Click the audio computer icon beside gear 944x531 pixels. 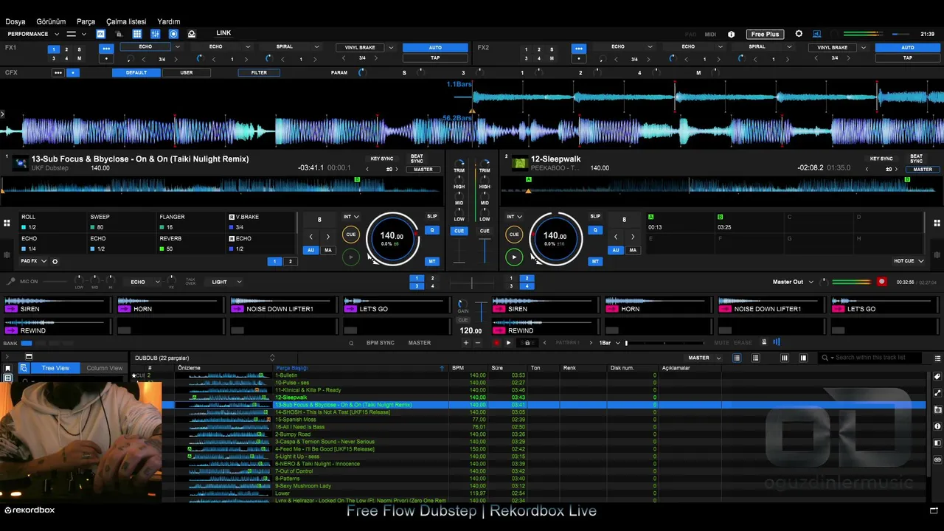point(816,34)
